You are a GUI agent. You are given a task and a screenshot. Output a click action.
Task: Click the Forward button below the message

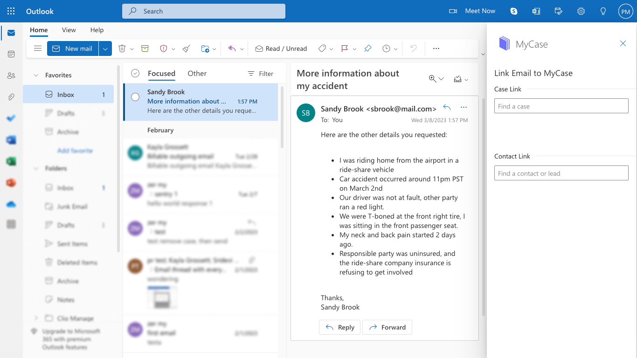coord(387,327)
